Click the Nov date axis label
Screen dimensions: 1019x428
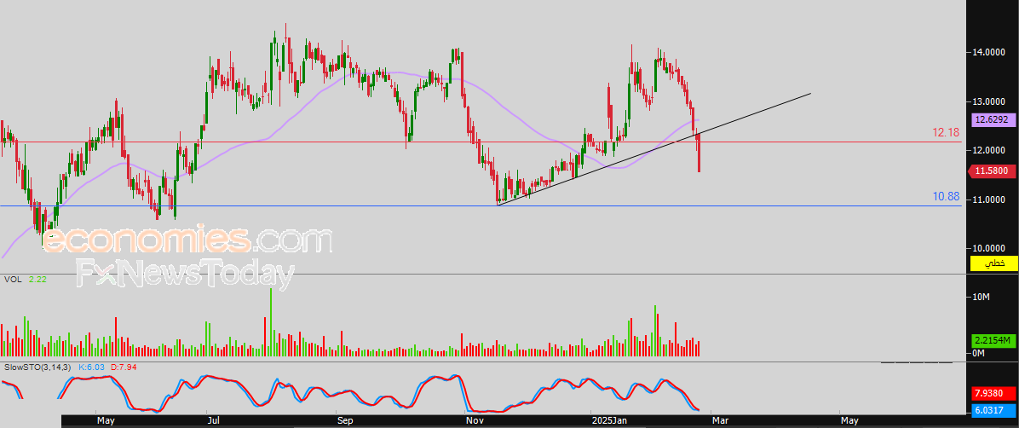[475, 421]
